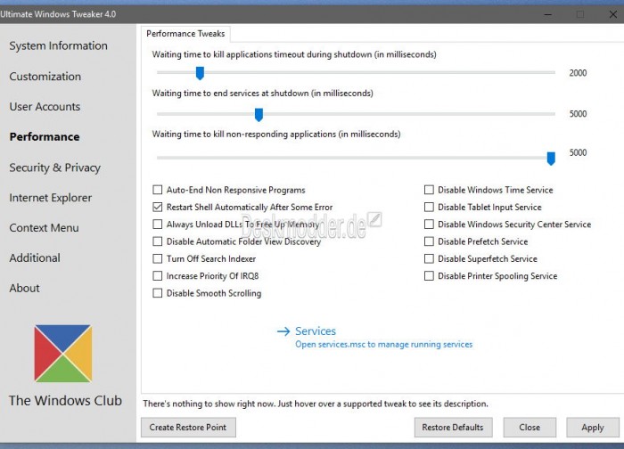
Task: Click Open services.msc to manage running services
Action: [x=384, y=345]
